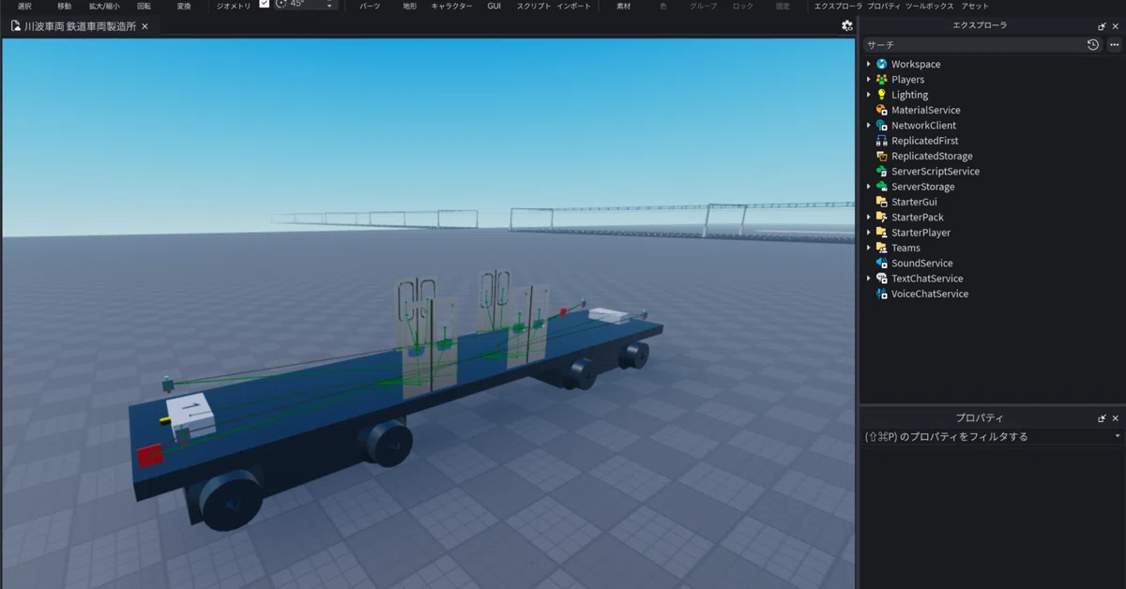Image resolution: width=1126 pixels, height=589 pixels.
Task: Expand the ServerStorage node
Action: [869, 187]
